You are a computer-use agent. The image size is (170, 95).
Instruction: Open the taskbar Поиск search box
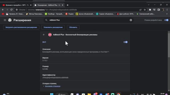pos(62,94)
